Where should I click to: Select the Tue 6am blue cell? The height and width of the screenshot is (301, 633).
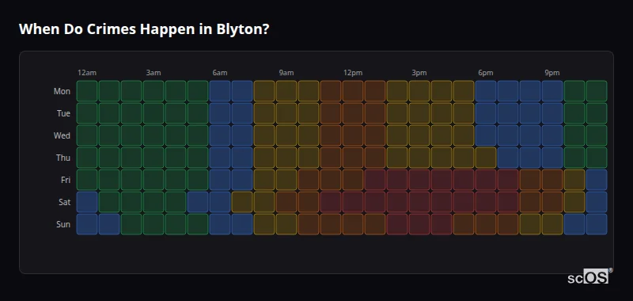[220, 113]
